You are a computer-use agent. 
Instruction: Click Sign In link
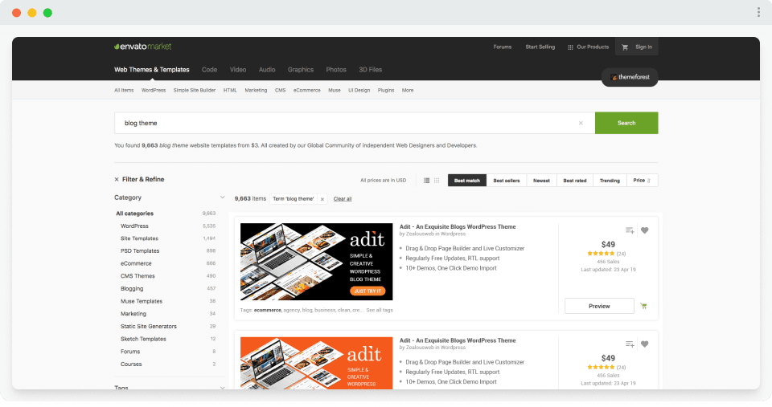[x=643, y=47]
